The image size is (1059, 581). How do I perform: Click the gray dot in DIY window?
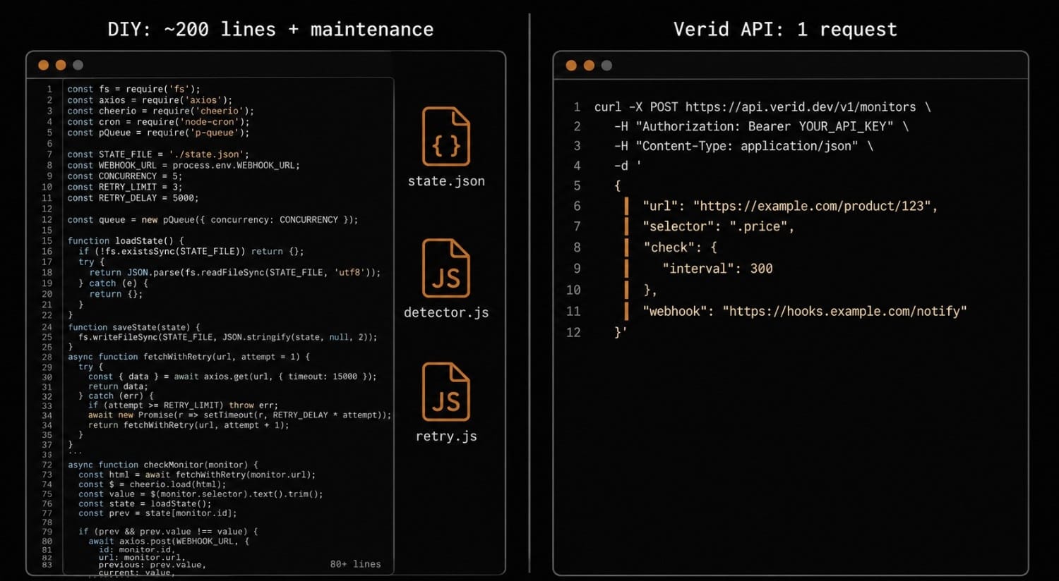coord(78,65)
